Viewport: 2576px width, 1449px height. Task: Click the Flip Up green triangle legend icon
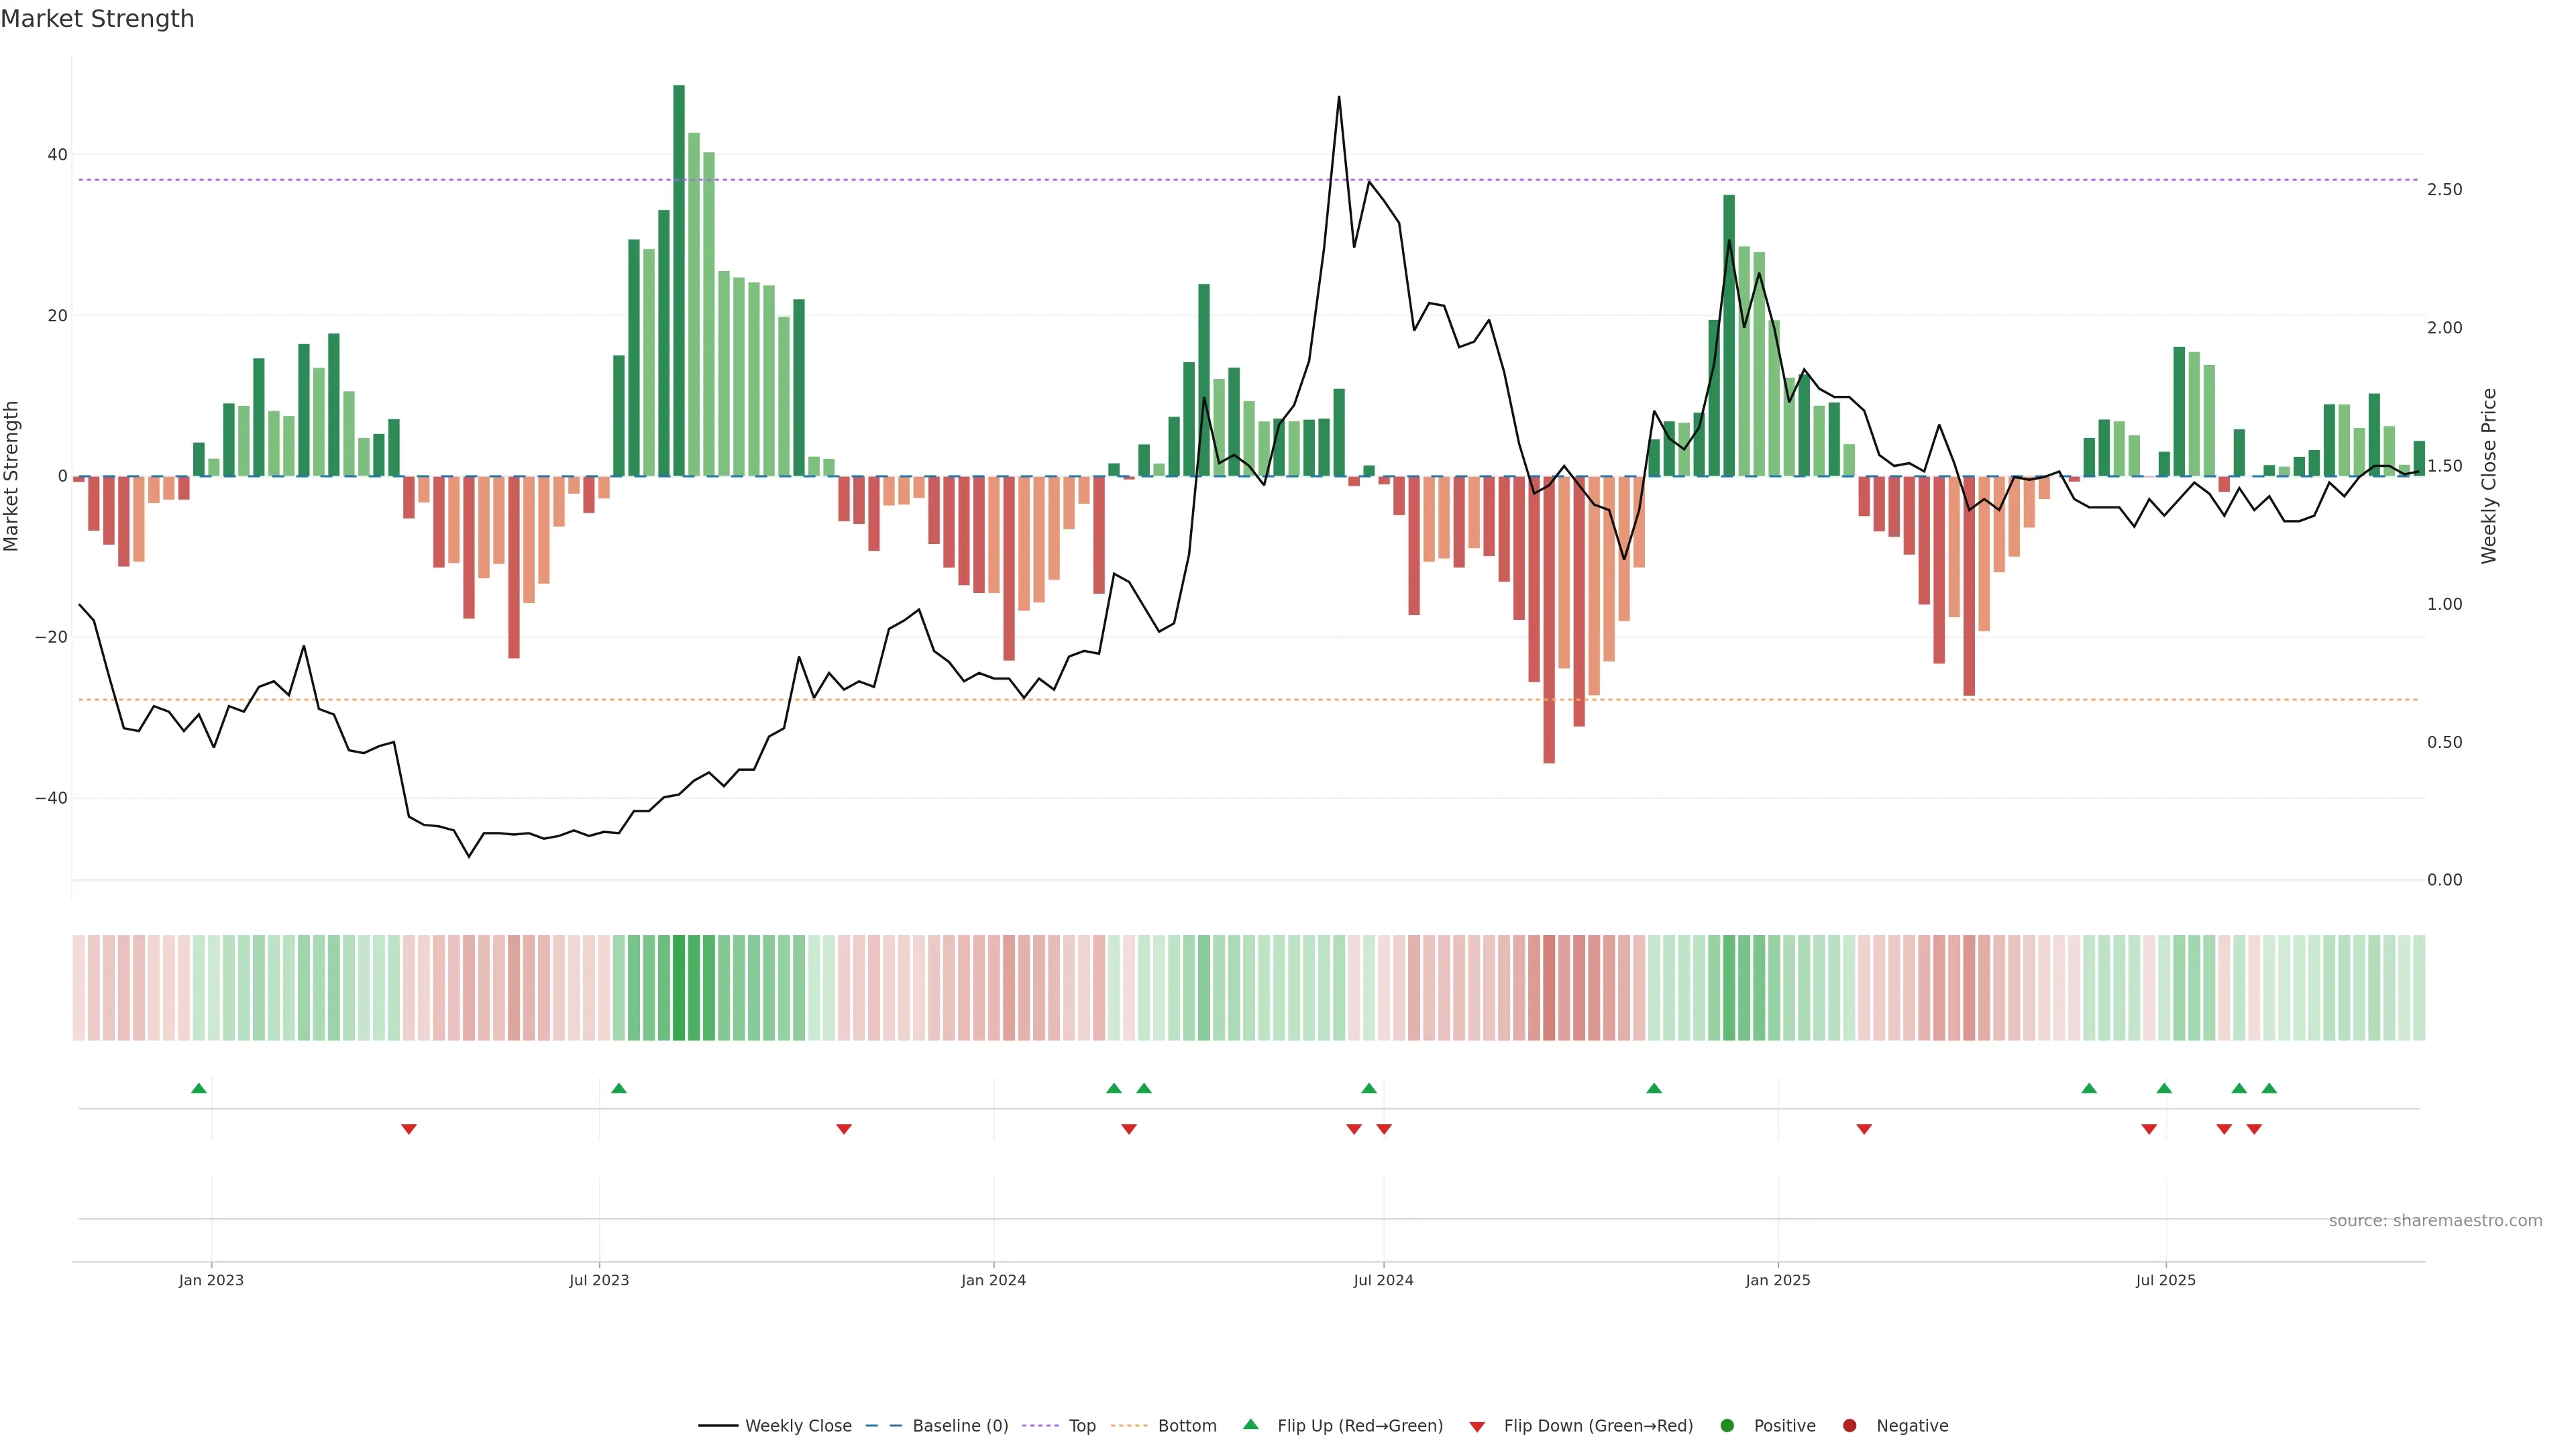click(1250, 1425)
